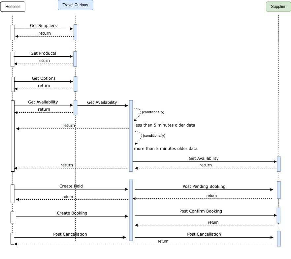Select the return label under Create Hold
Viewport: 291px width, 259px height.
pyautogui.click(x=68, y=197)
